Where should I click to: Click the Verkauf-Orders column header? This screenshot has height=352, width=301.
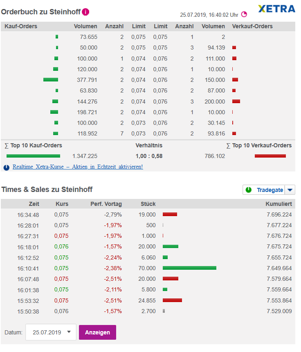coord(252,27)
